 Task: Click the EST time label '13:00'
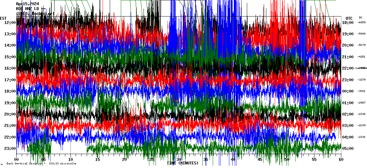click(x=10, y=34)
